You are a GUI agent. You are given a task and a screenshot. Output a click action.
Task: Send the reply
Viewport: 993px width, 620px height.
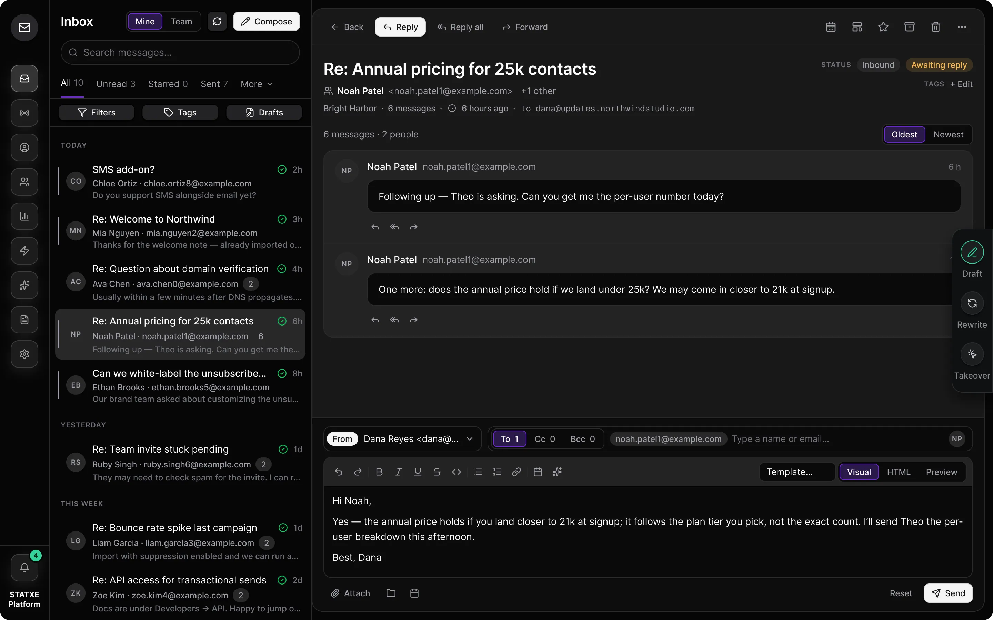(948, 593)
